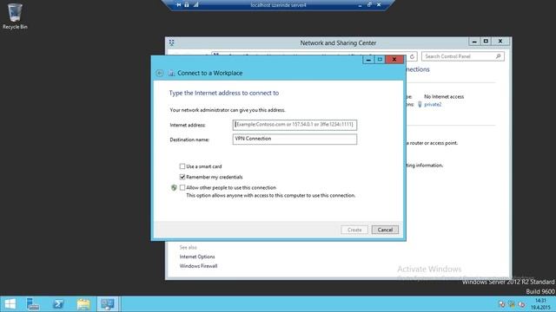This screenshot has width=556, height=312.
Task: Click the Connect to a Workplace wizard icon
Action: point(171,73)
